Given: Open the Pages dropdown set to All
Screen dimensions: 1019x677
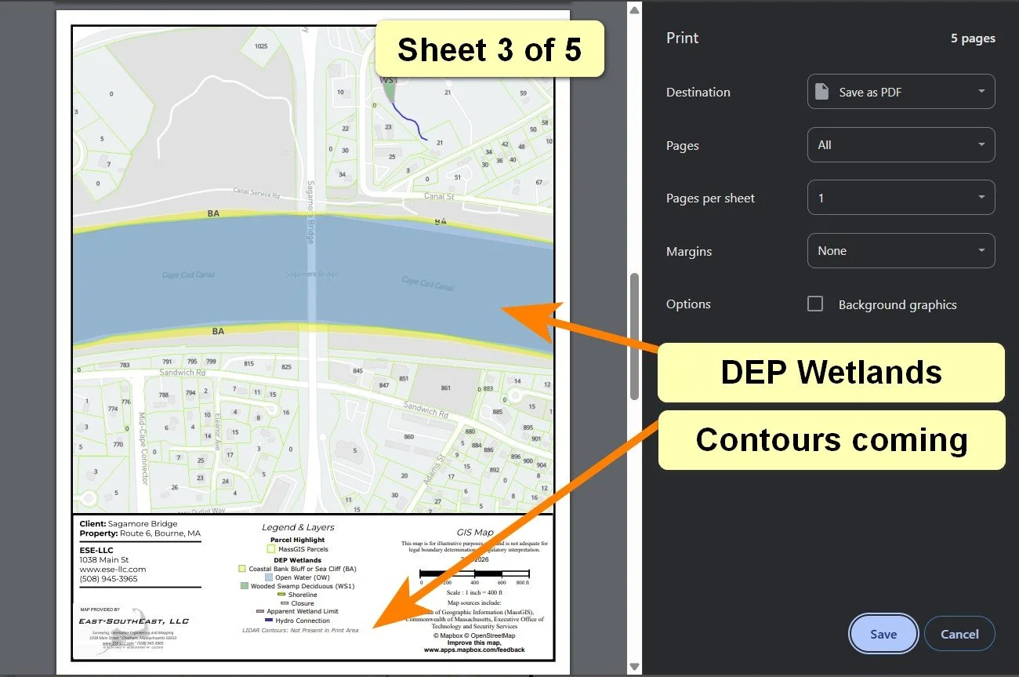Looking at the screenshot, I should point(901,145).
